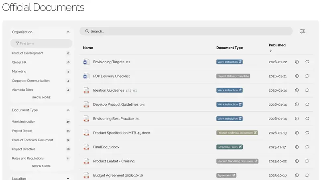Screen dimensions: 321x180
Task: Click Word file icon of PDP Delivery Checklist
Action: 86,76
